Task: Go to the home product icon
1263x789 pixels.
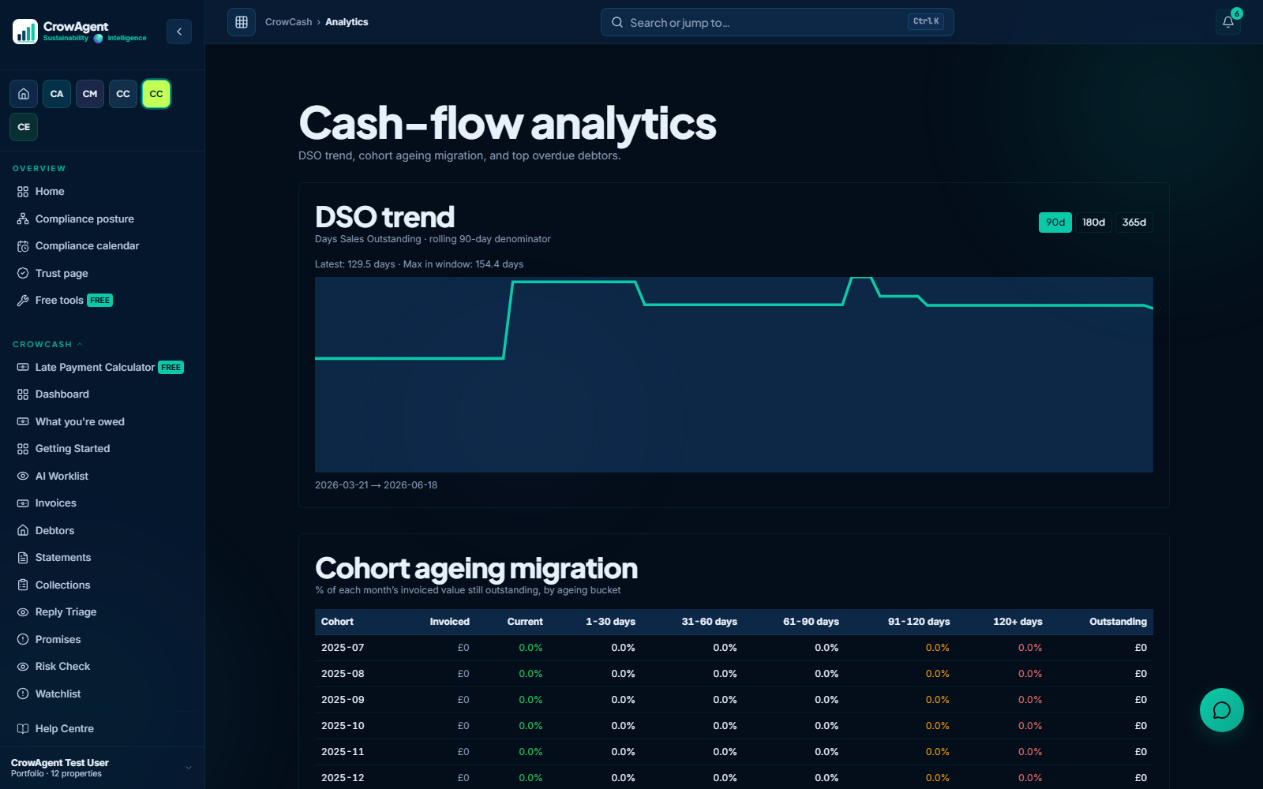Action: 24,94
